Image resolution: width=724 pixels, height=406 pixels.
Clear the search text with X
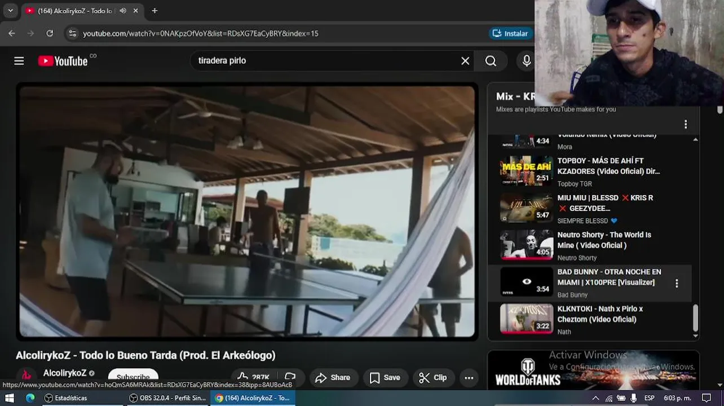[x=465, y=61]
